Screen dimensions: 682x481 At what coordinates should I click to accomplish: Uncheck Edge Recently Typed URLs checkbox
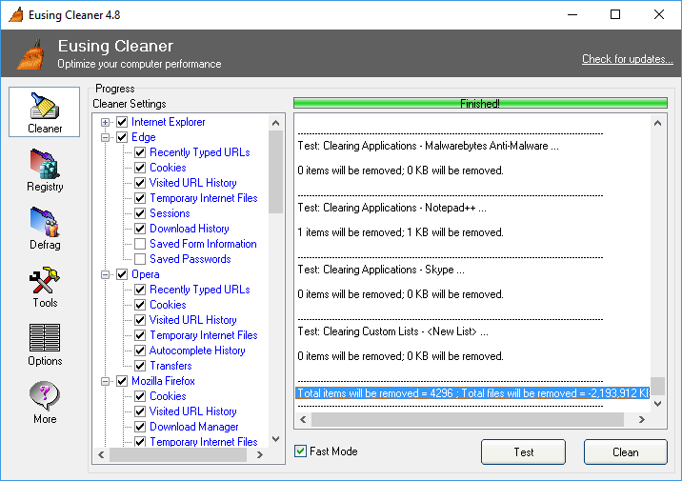click(140, 152)
